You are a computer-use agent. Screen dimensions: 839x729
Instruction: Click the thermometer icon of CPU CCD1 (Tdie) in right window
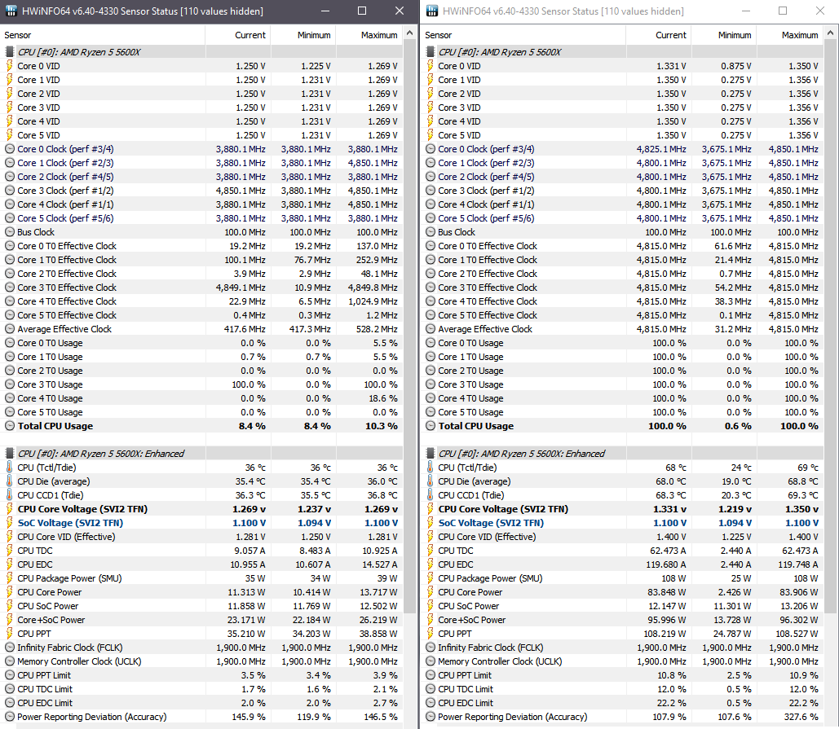(431, 495)
